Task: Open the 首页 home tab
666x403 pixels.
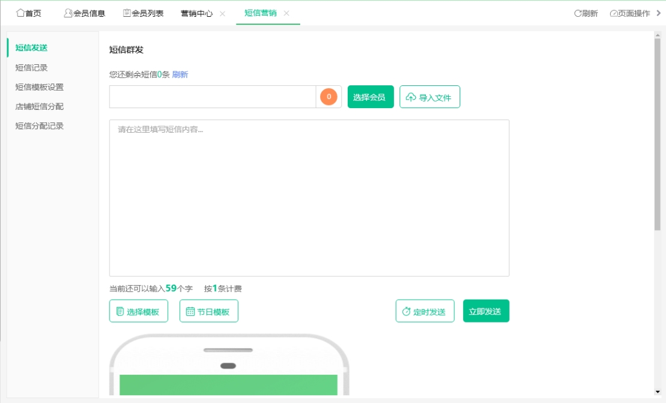Action: click(x=29, y=13)
